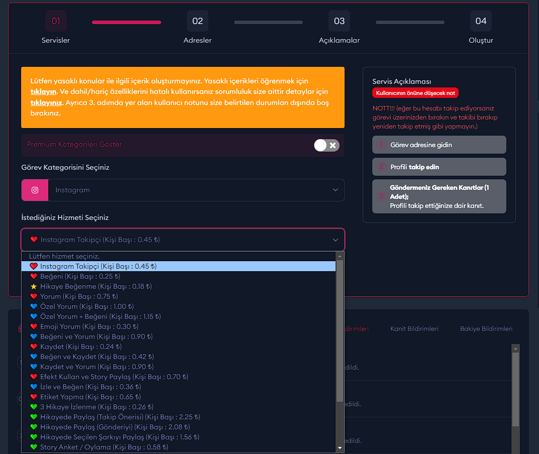539x454 pixels.
Task: Open Kanıt Bildirimleri tab
Action: 414,329
